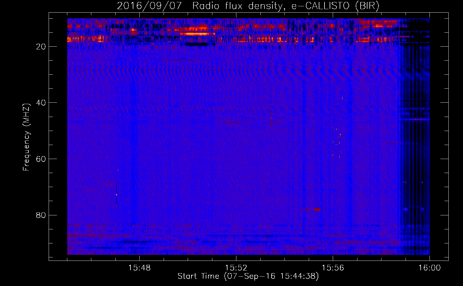Click the 20 frequency tick label

(41, 47)
